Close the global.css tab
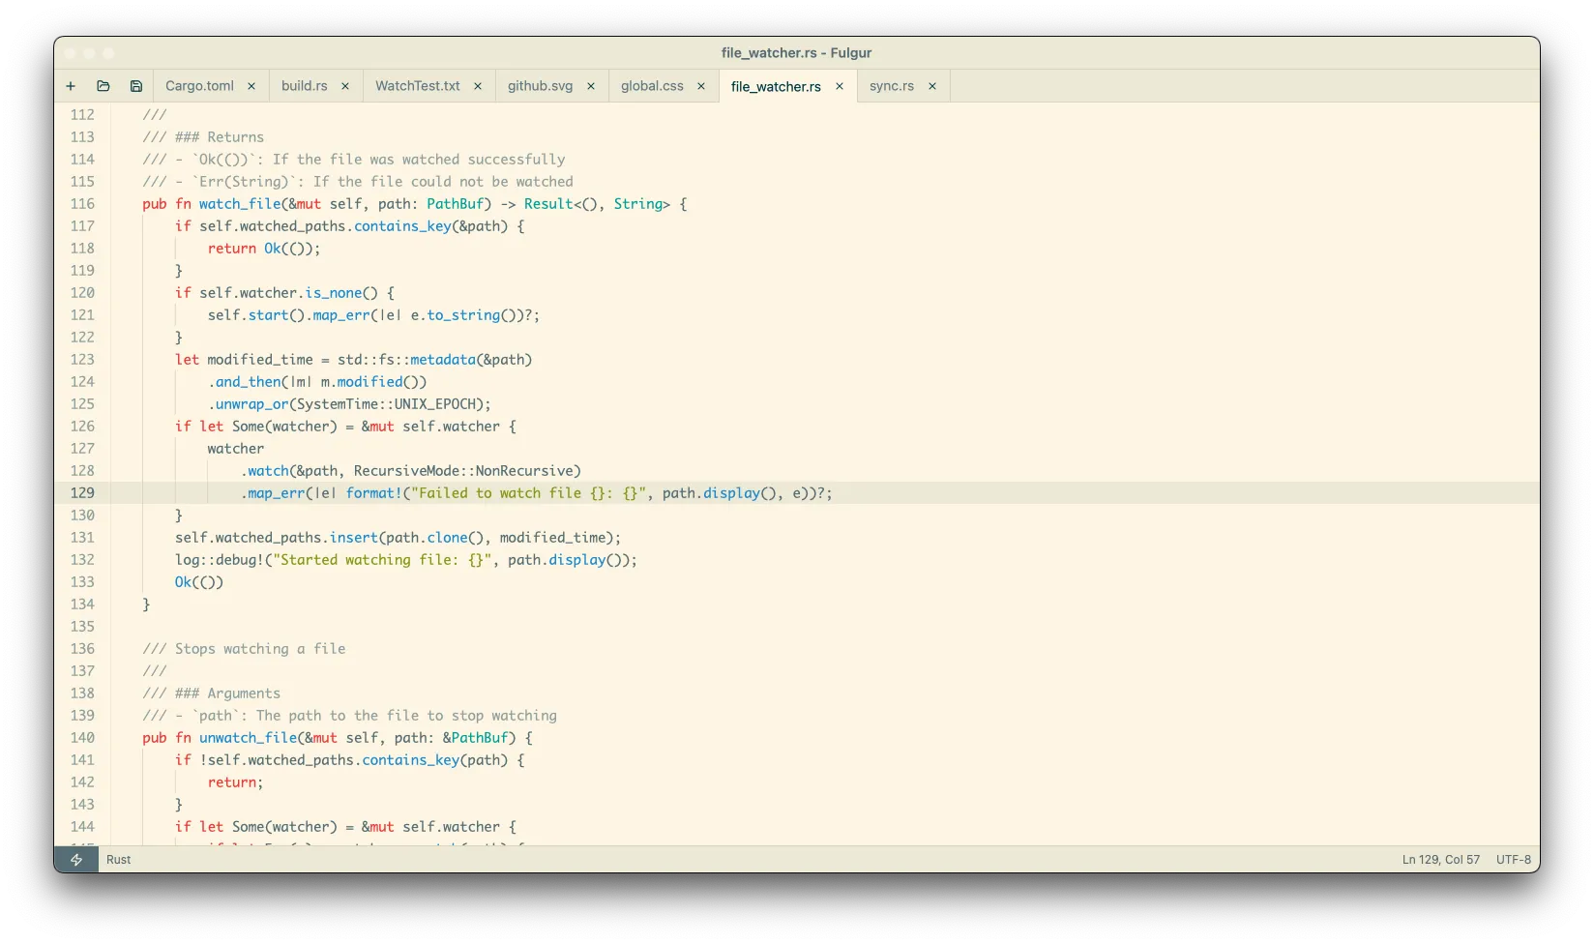The image size is (1594, 944). tap(701, 86)
